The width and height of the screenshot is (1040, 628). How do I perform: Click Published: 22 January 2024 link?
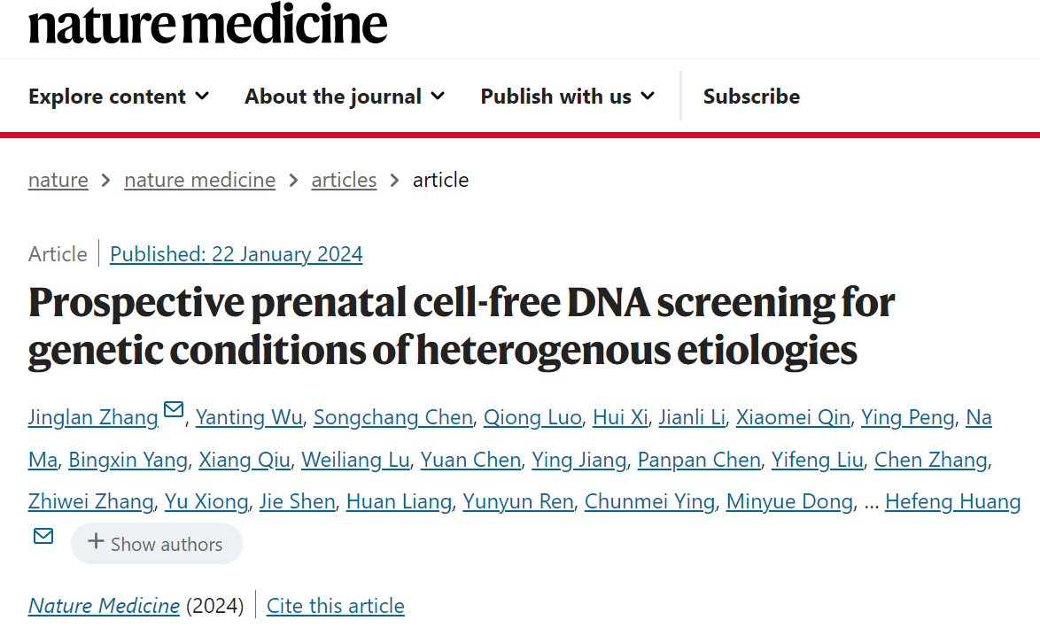pos(236,254)
